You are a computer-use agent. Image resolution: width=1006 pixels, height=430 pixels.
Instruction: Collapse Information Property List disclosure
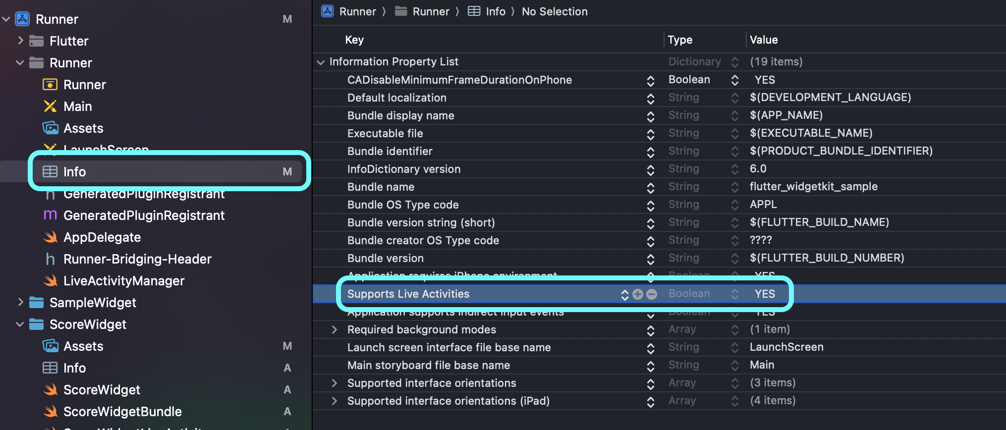point(321,62)
